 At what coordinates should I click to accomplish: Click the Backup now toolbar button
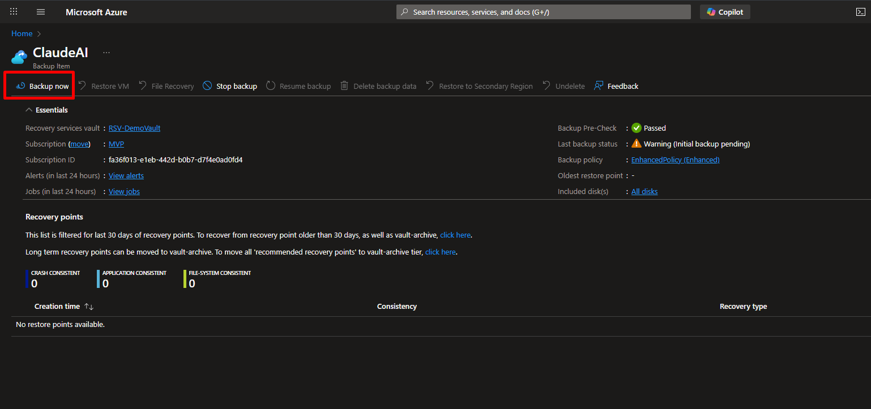coord(43,86)
